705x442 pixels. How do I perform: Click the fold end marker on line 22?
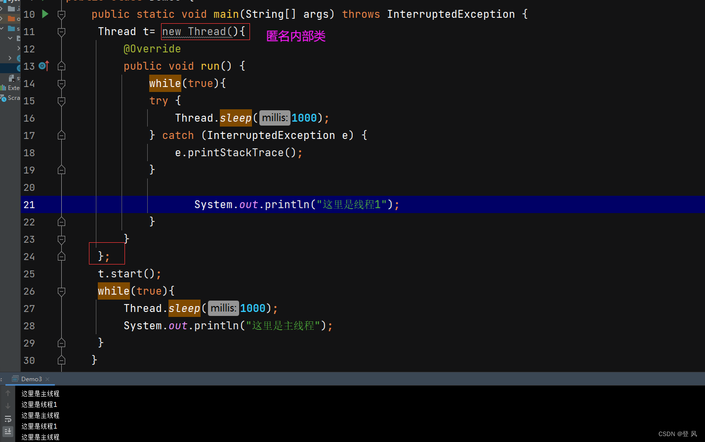pos(61,221)
